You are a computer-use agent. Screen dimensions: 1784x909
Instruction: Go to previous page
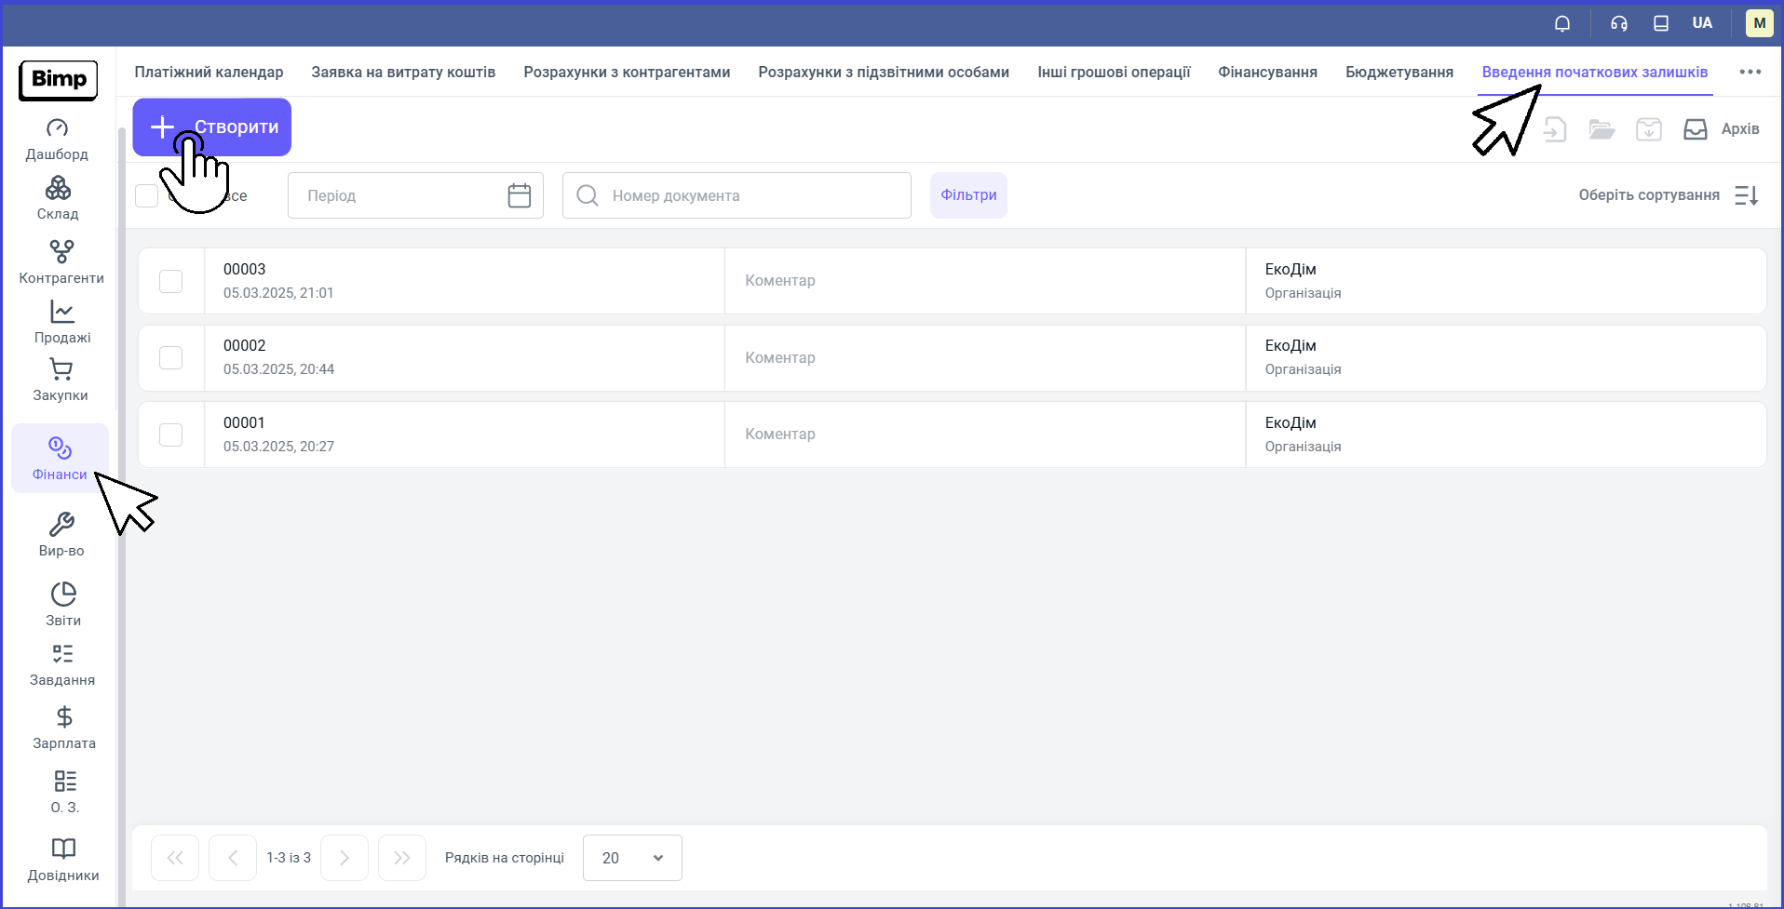(x=233, y=858)
